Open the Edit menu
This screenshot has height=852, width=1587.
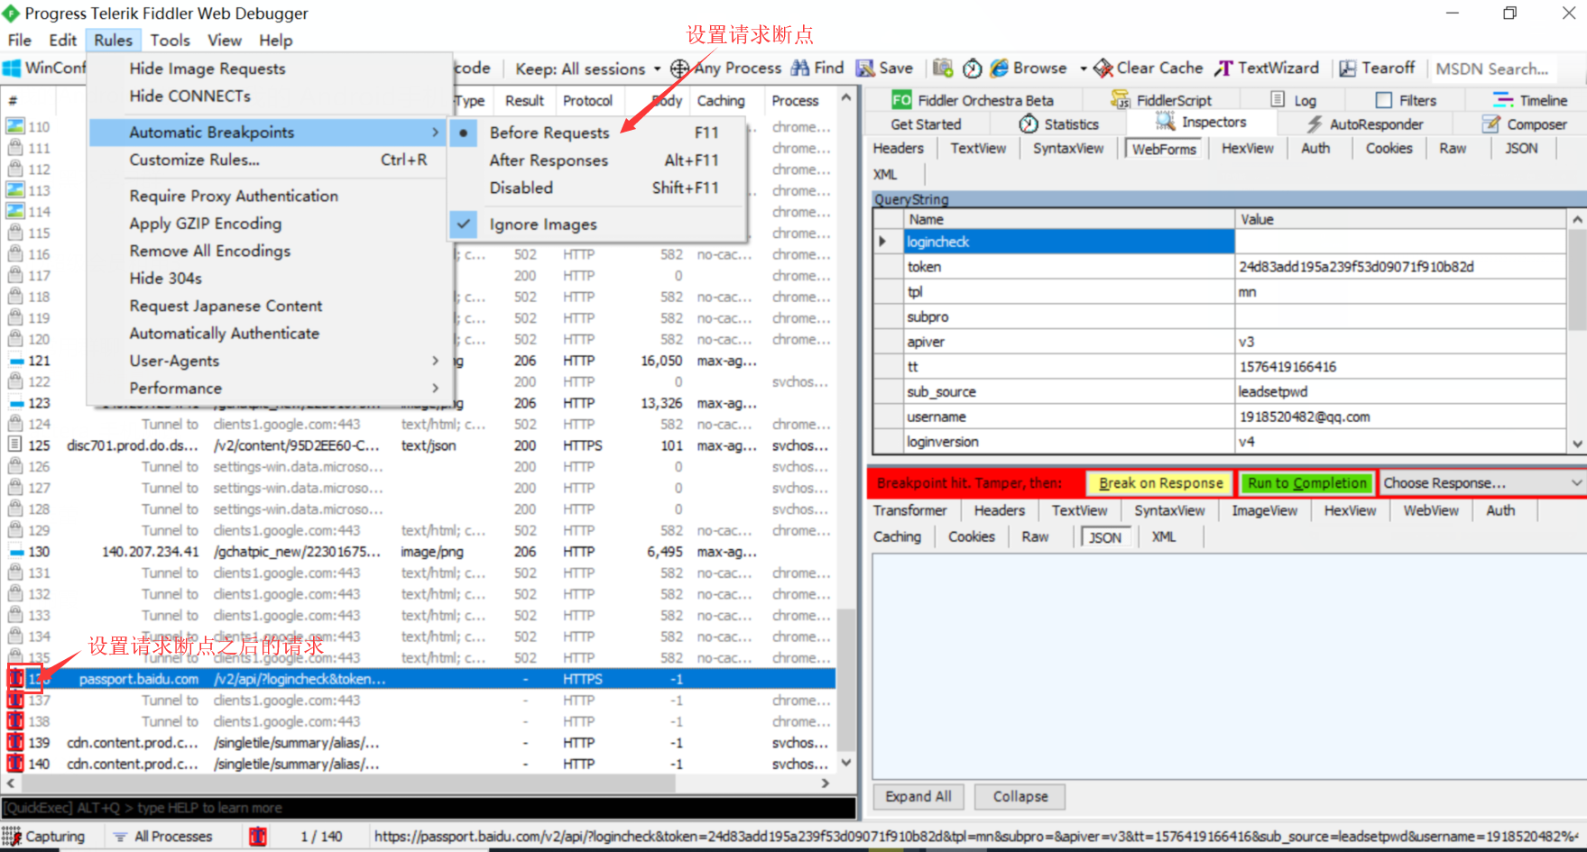pos(63,40)
